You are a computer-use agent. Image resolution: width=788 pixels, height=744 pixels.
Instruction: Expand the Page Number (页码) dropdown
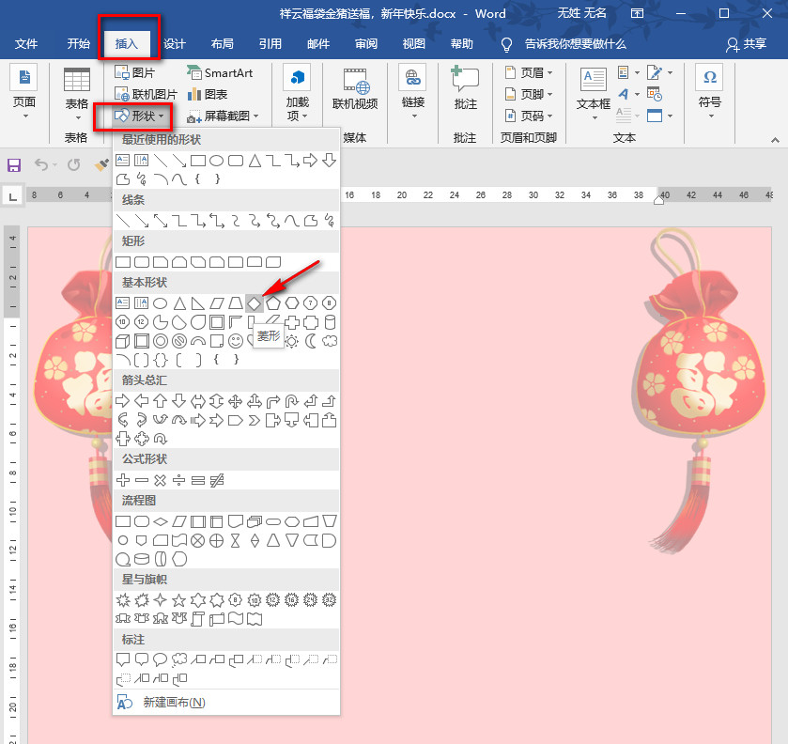click(529, 116)
